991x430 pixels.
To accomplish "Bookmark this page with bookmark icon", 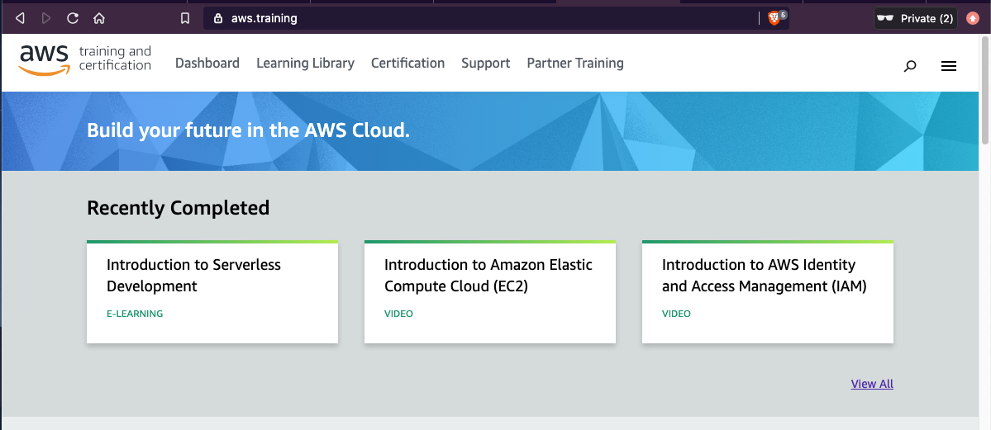I will click(185, 18).
